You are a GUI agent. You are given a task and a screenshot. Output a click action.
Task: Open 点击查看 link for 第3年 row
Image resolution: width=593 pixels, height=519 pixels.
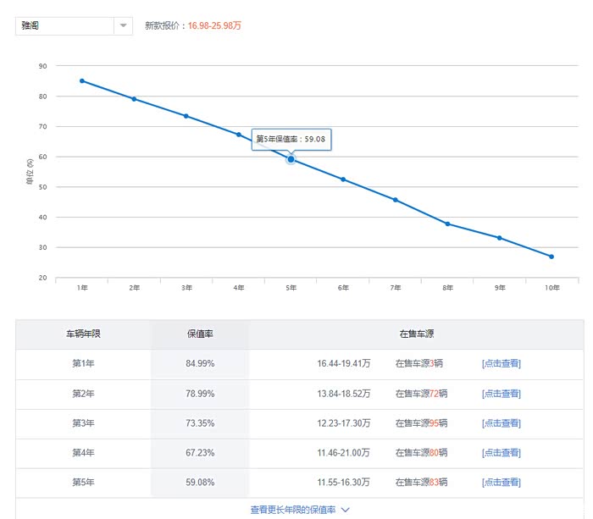click(x=502, y=423)
